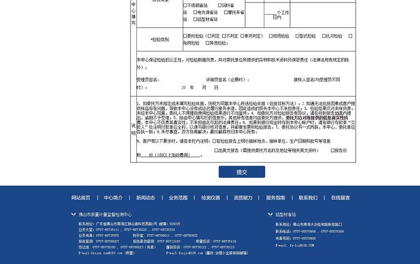The height and width of the screenshot is (264, 420).
Task: Tick the 饲料省站 checkbox
Action: click(x=220, y=5)
